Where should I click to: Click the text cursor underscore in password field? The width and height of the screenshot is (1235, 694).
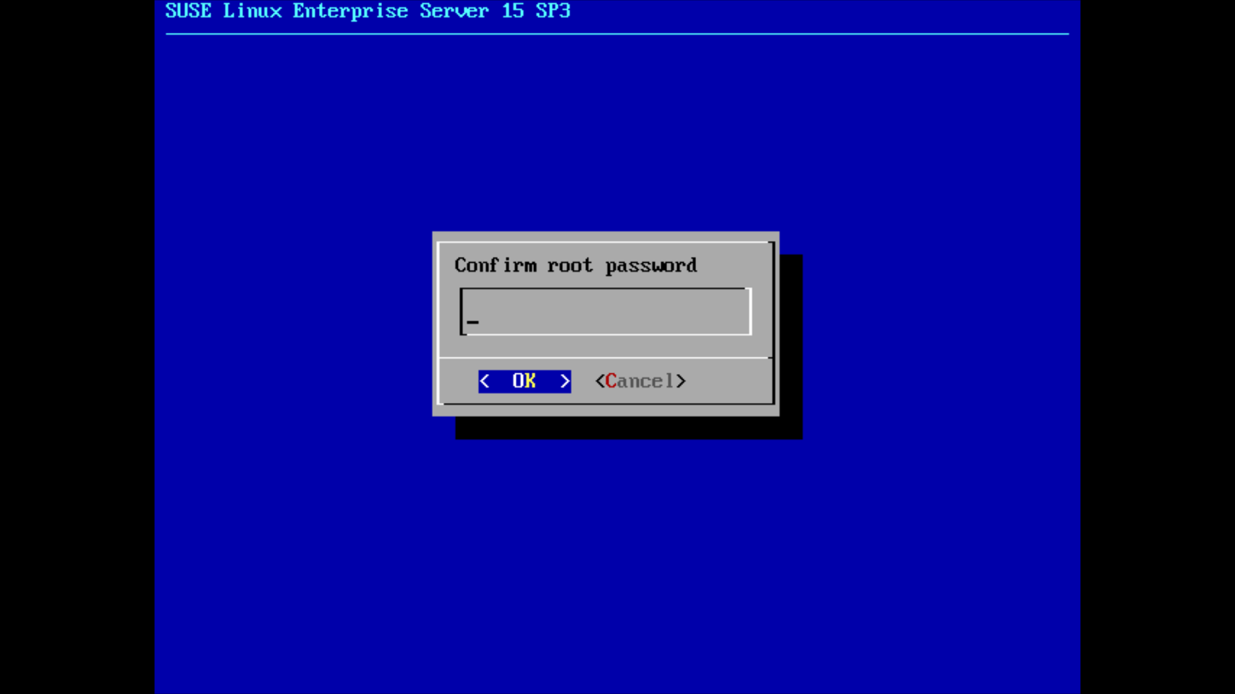point(473,323)
